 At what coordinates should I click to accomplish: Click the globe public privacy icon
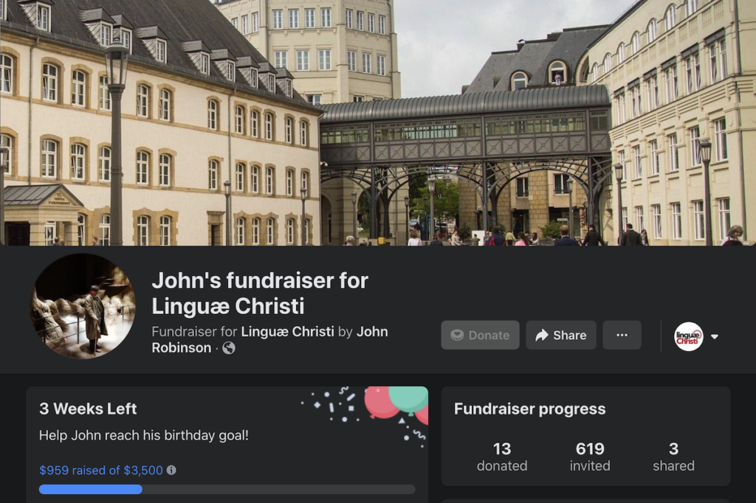[229, 348]
